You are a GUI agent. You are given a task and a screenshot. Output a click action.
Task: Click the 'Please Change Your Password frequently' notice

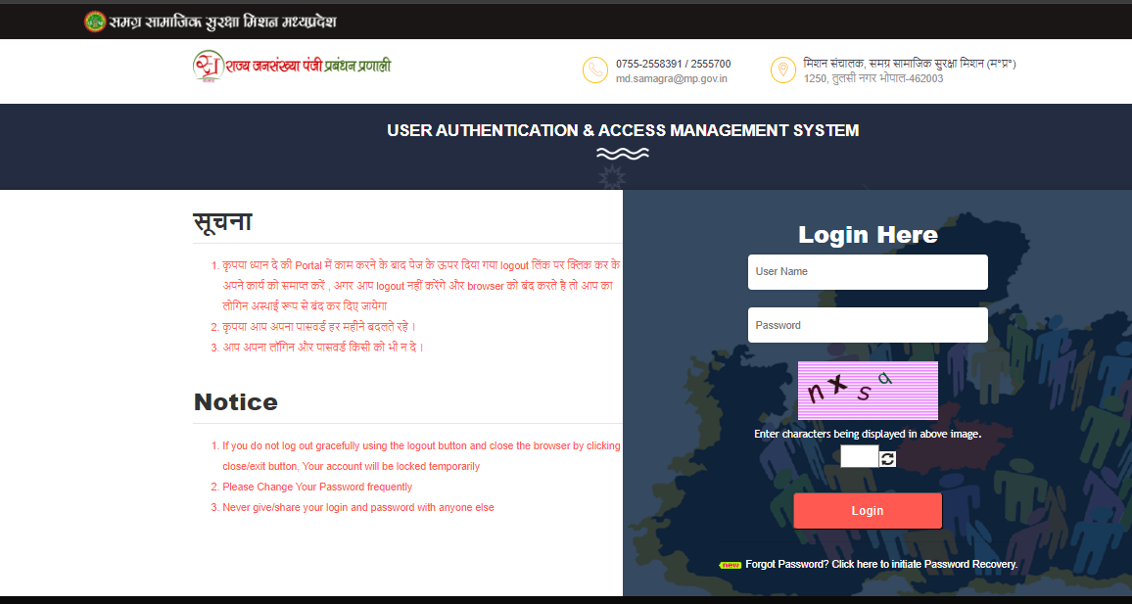click(317, 487)
